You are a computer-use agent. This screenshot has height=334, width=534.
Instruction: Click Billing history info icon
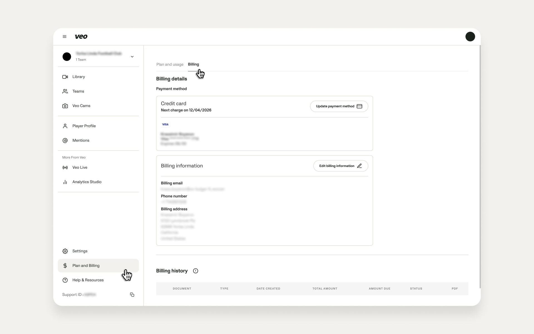(196, 271)
